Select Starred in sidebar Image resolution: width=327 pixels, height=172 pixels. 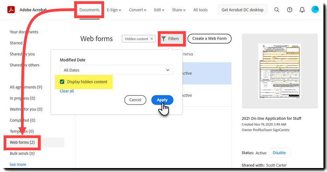click(x=16, y=43)
